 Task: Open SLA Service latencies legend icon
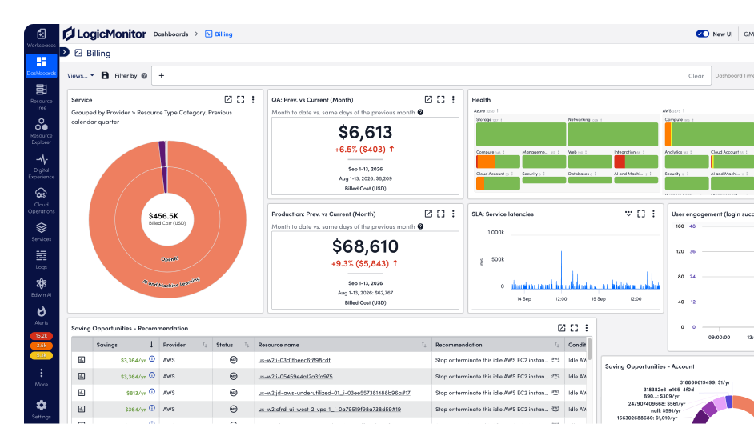(628, 214)
